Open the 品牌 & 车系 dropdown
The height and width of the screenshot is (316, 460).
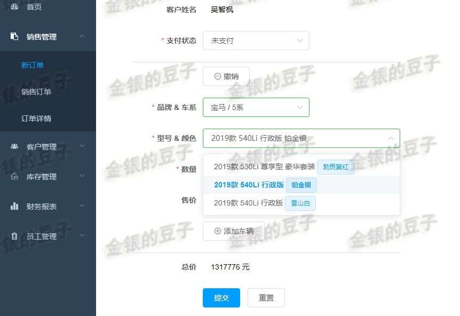256,107
